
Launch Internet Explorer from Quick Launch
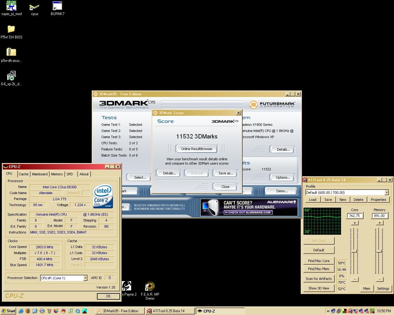21,311
